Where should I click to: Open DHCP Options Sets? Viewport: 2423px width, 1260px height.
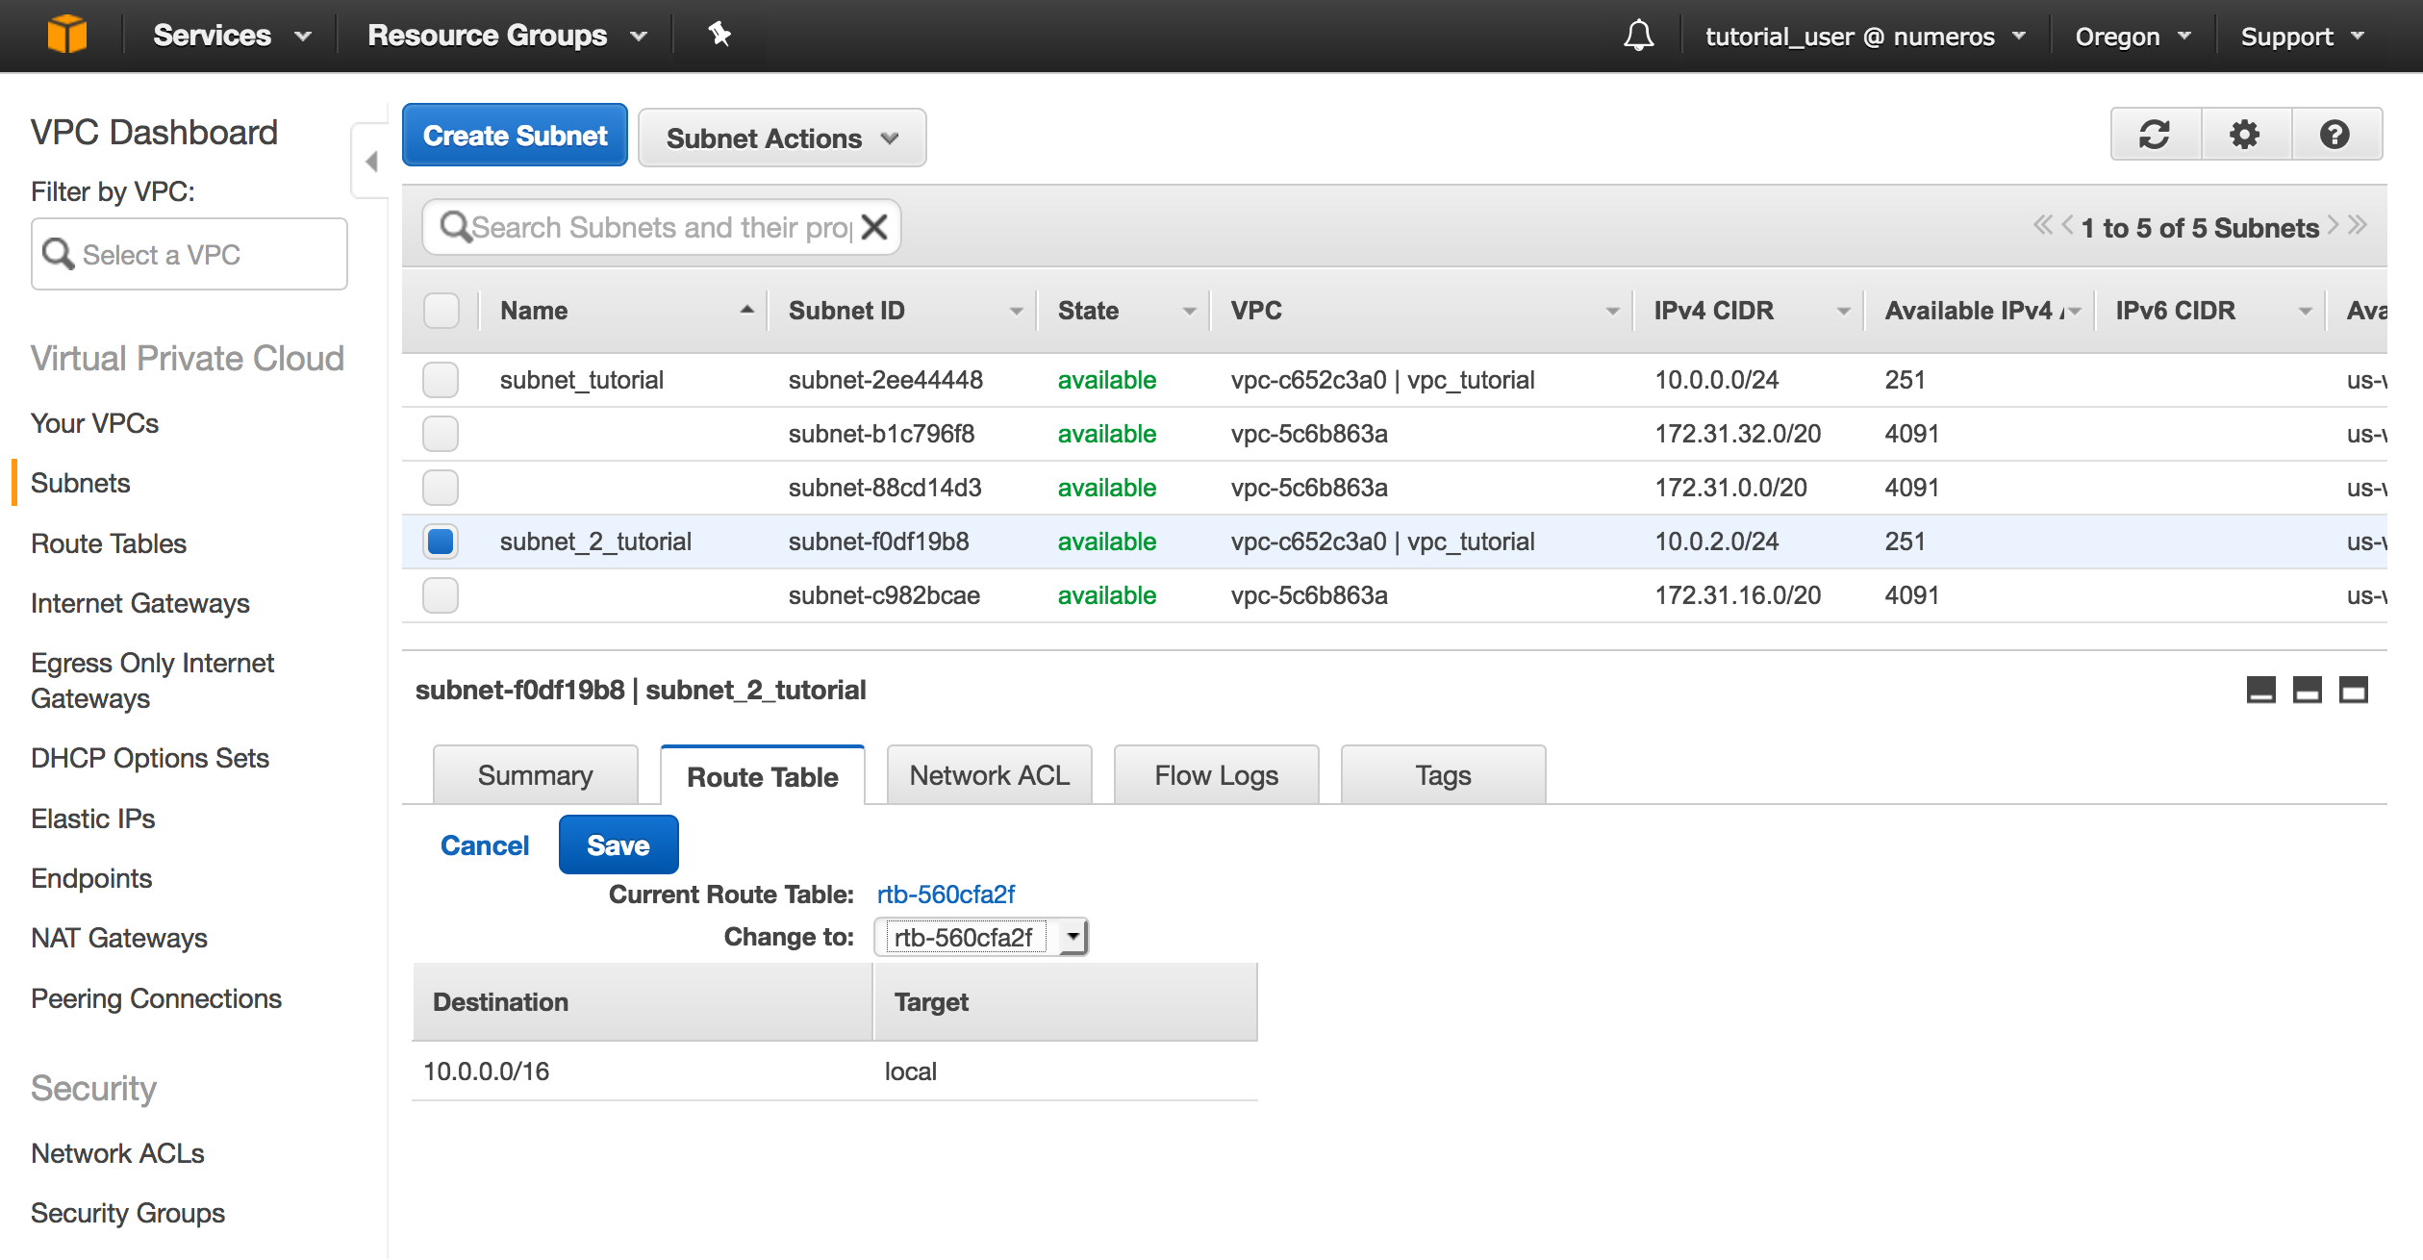coord(150,758)
